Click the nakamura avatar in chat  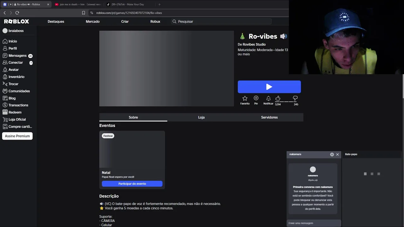(313, 170)
